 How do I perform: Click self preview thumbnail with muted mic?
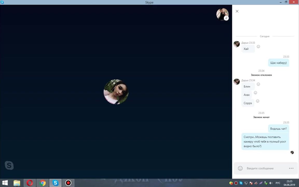(x=222, y=14)
